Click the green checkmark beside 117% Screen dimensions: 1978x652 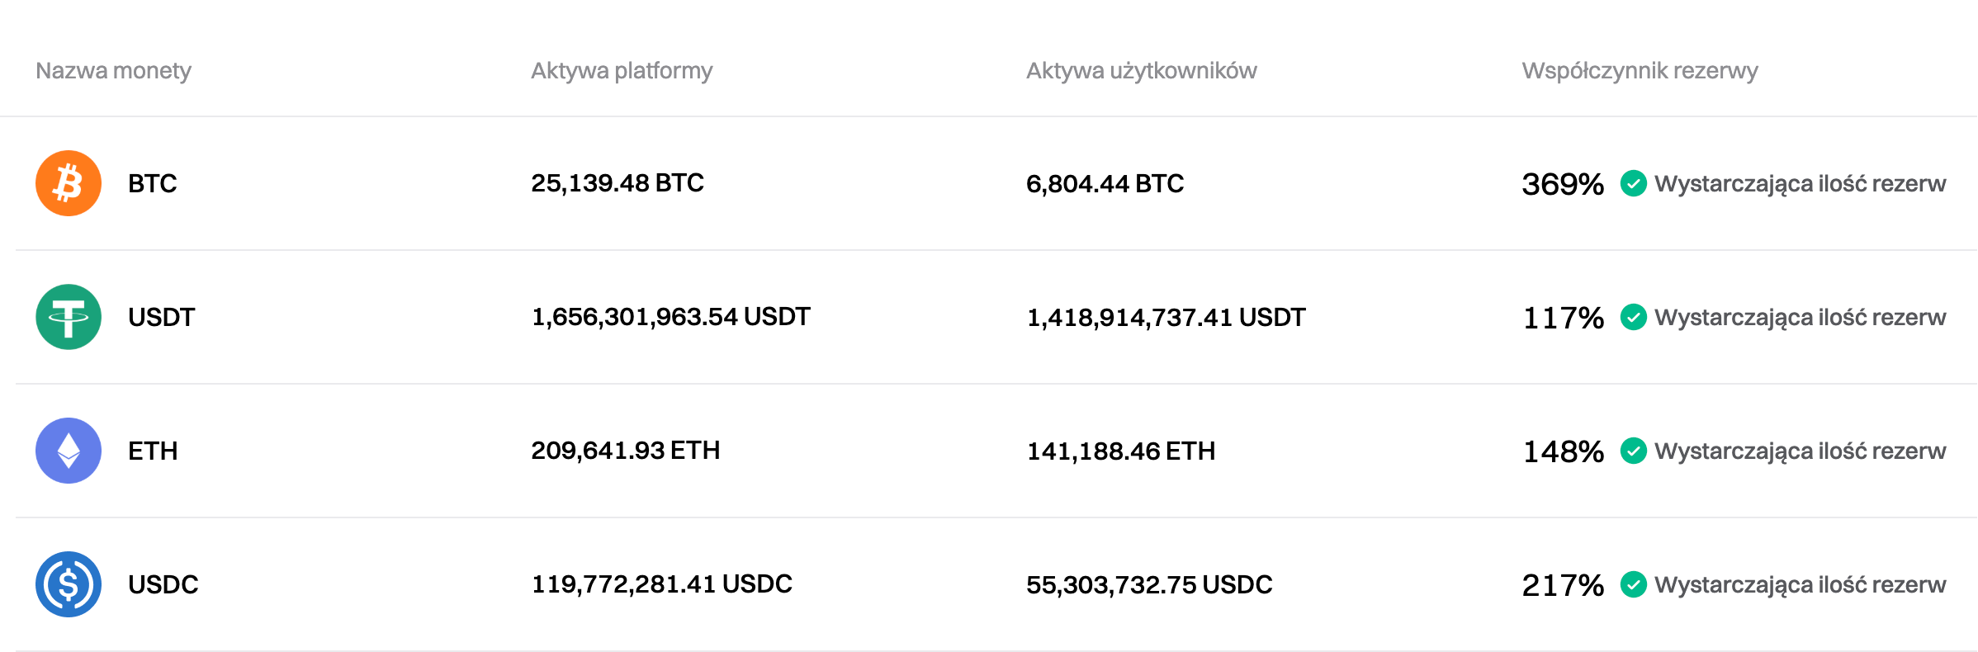pos(1633,317)
